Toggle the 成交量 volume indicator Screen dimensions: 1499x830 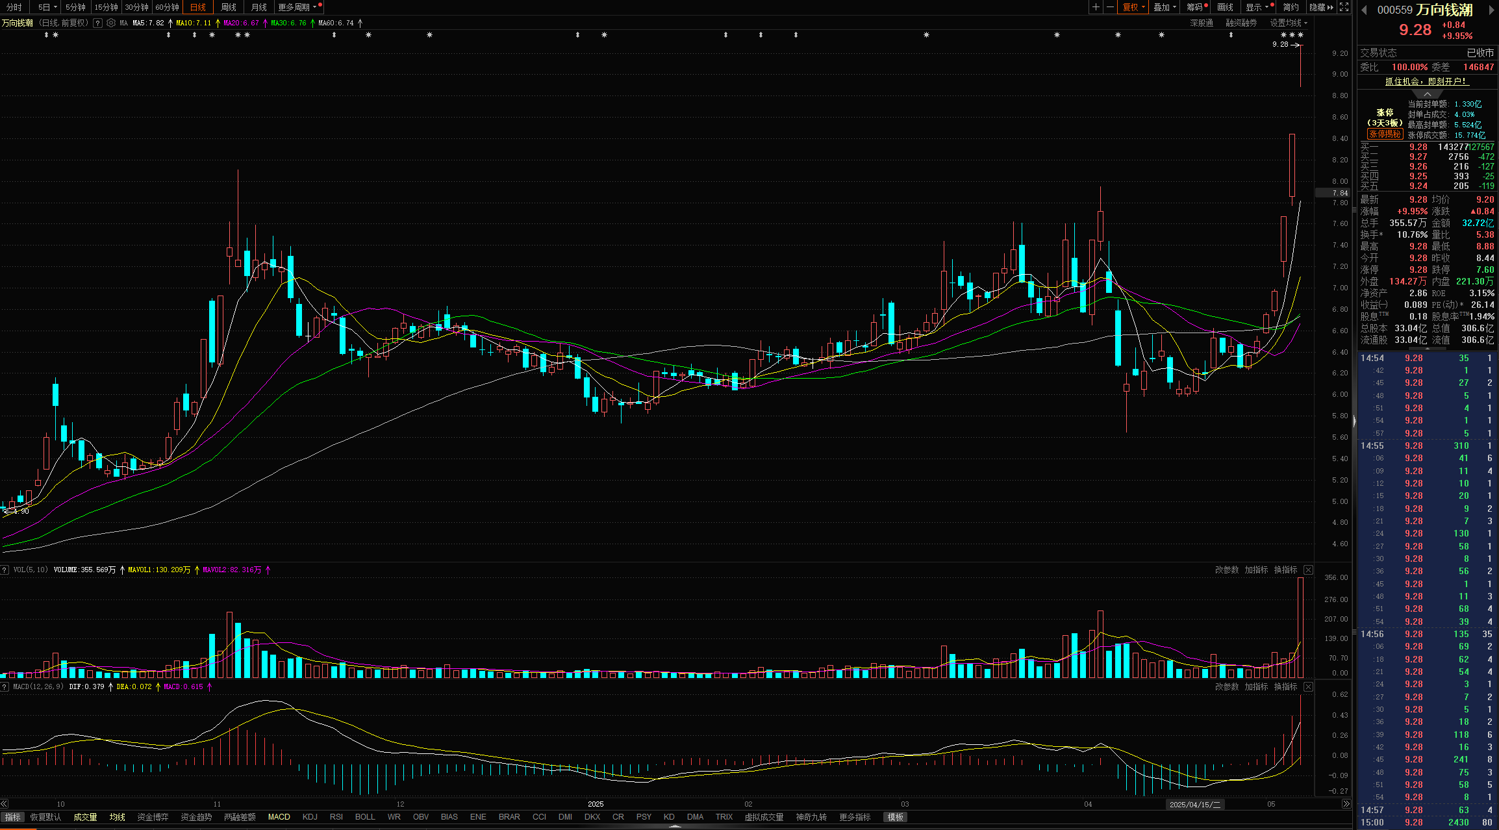click(85, 817)
